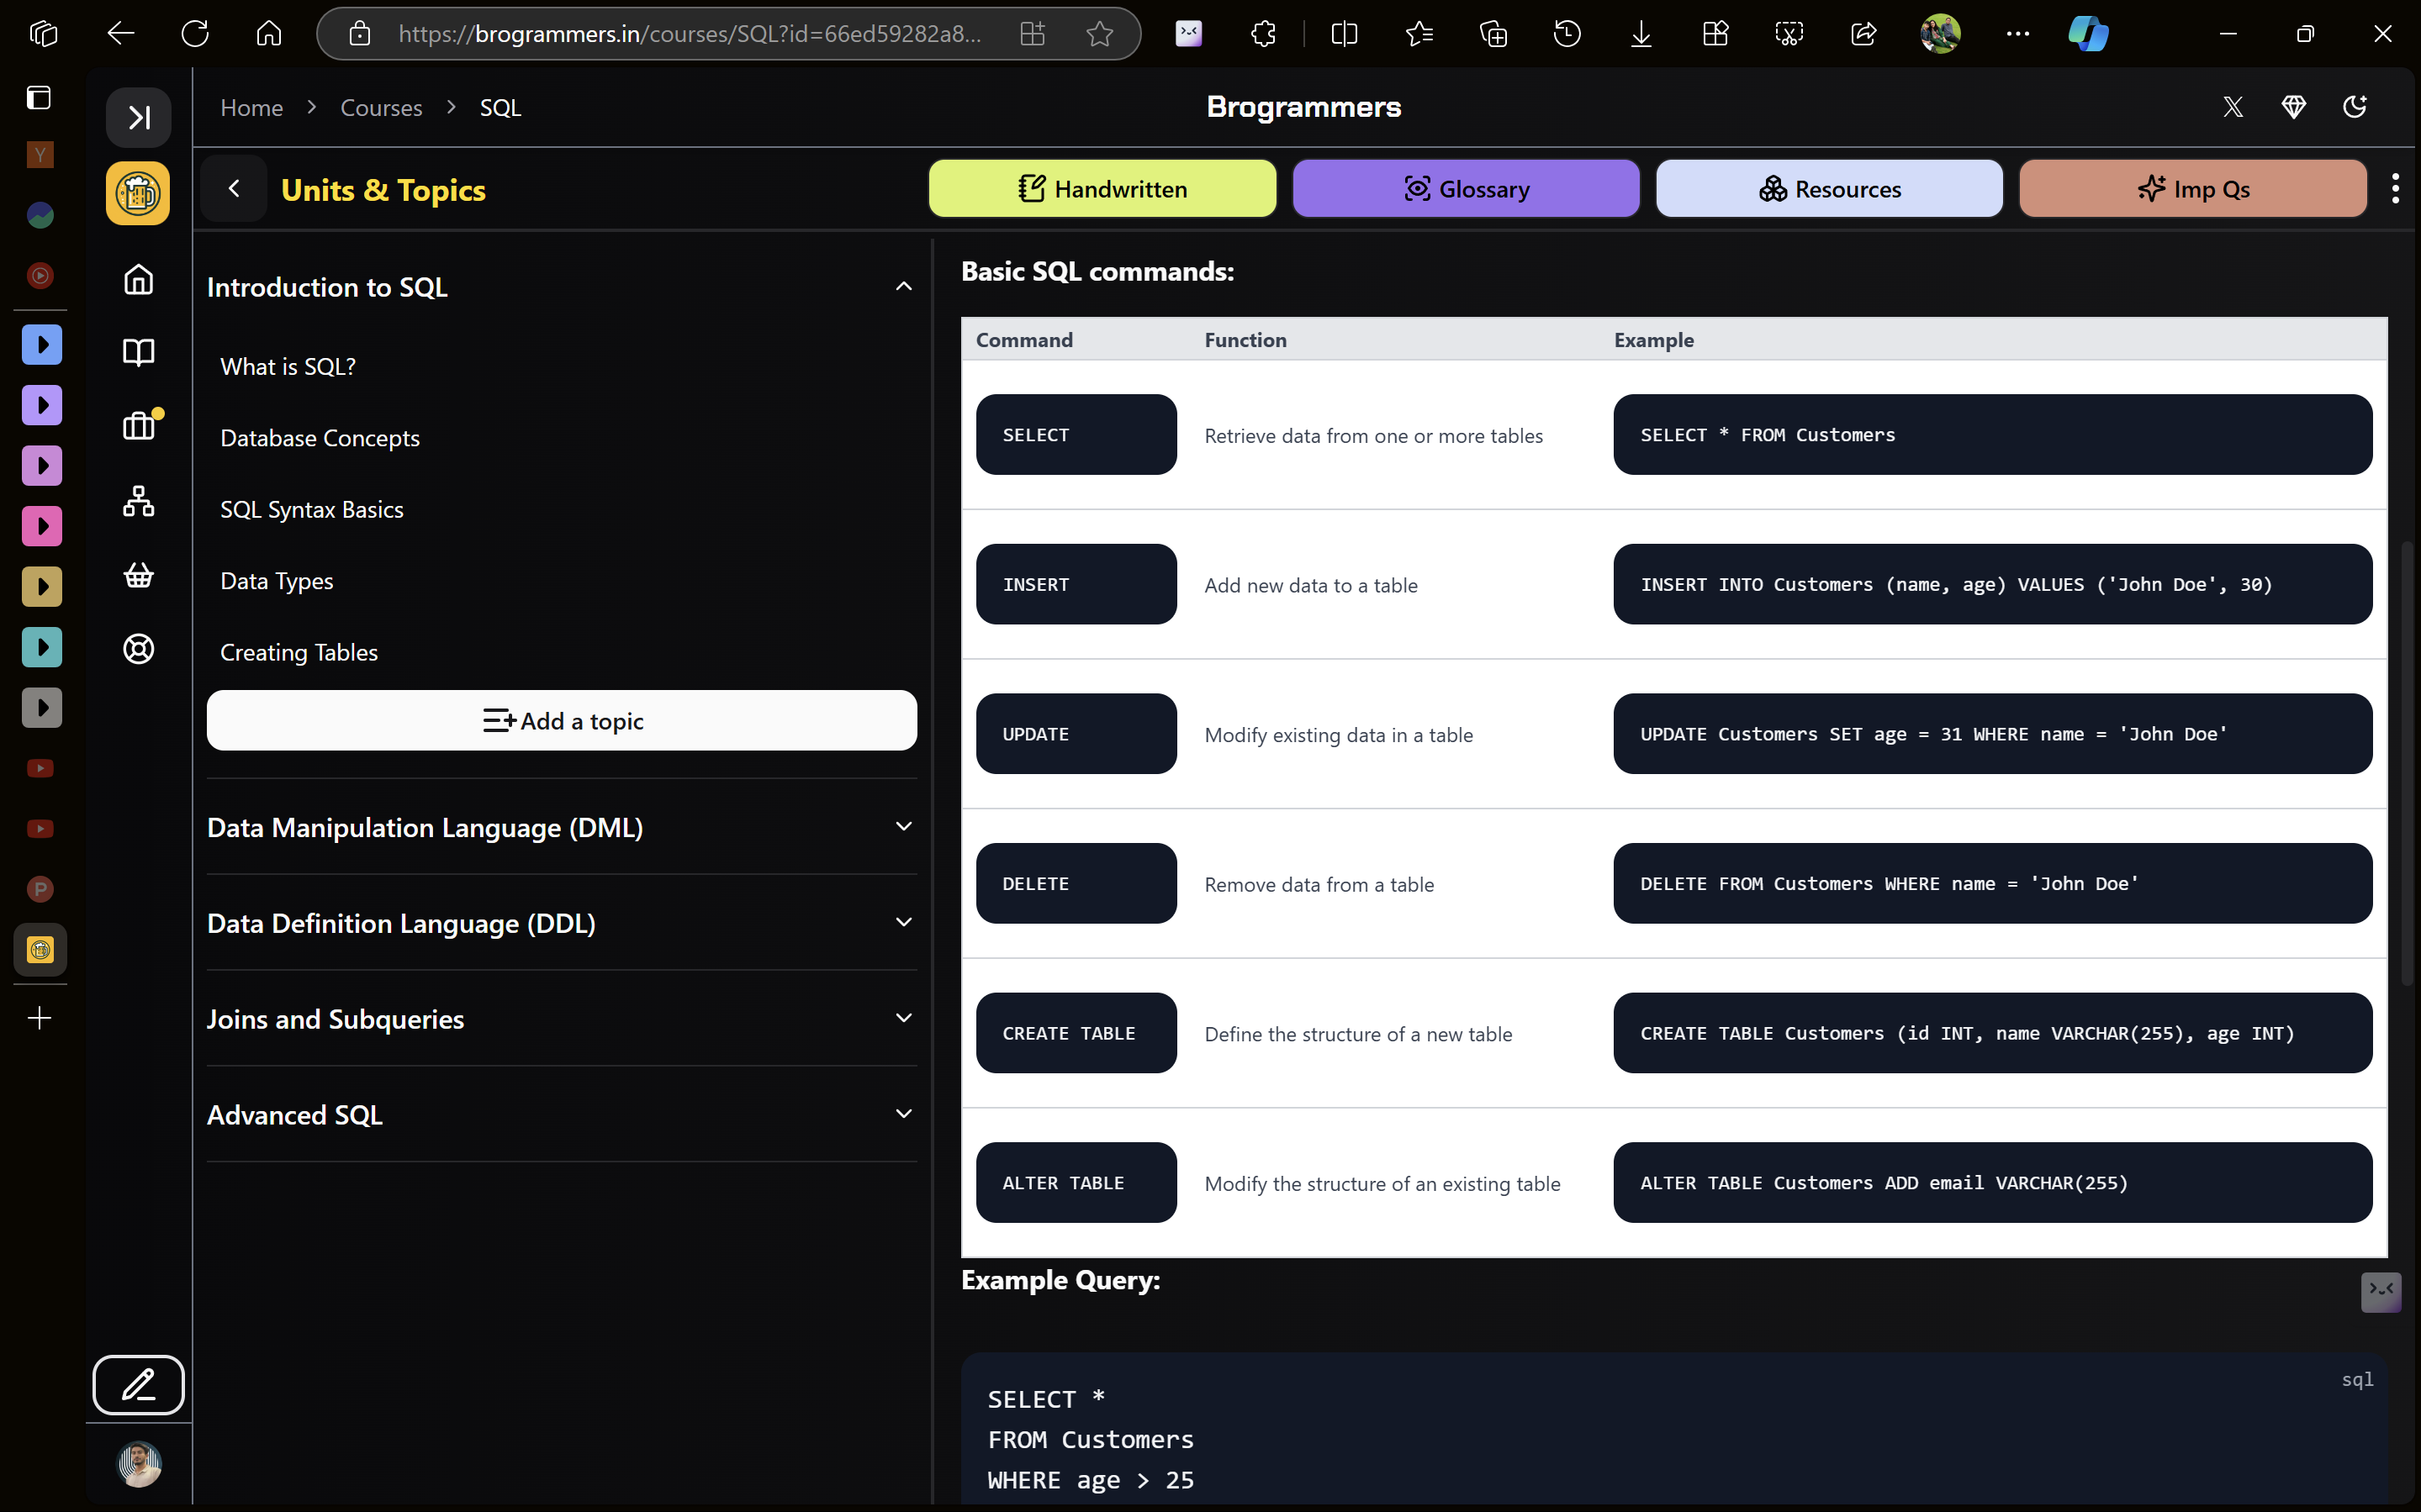2421x1512 pixels.
Task: Open the network hierarchy icon
Action: [138, 501]
